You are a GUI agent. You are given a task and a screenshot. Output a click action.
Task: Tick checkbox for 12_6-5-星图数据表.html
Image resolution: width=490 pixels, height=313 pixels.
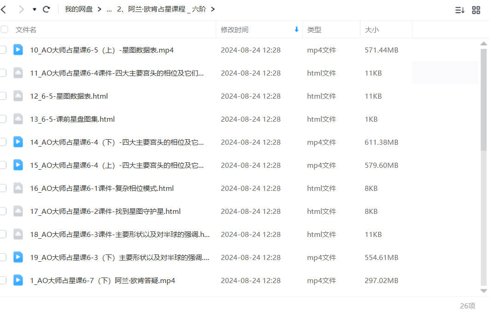pos(3,96)
